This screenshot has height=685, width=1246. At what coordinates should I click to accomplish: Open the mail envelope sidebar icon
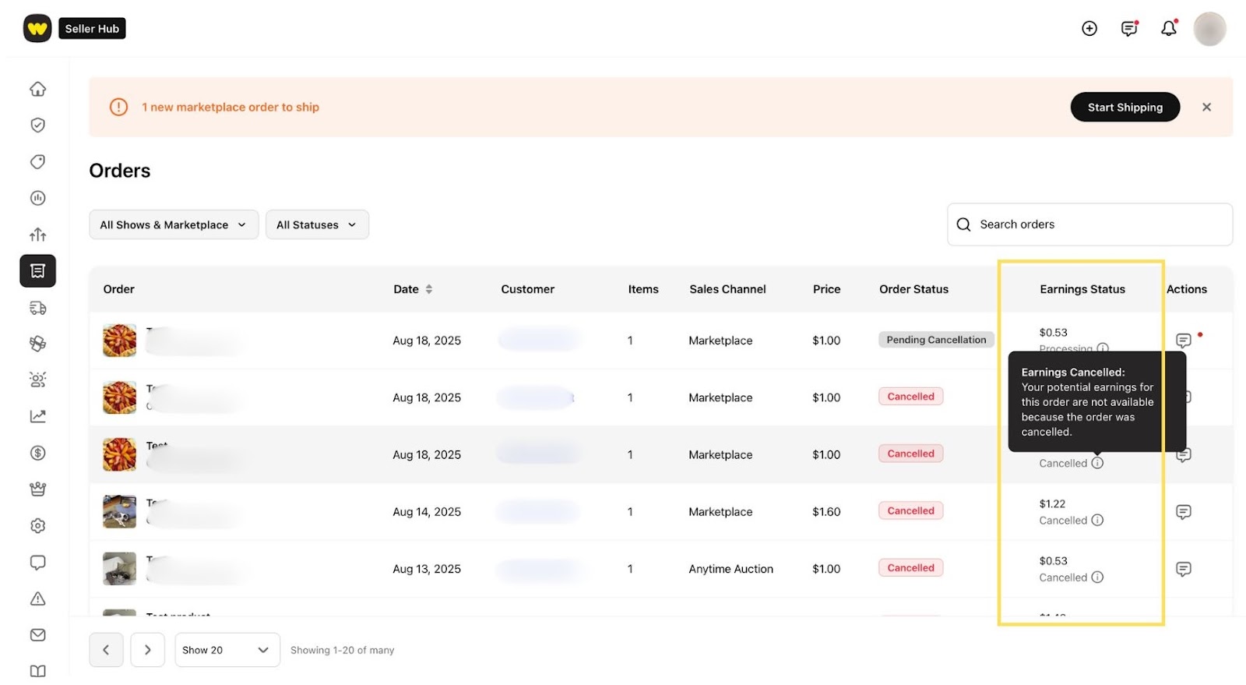37,635
